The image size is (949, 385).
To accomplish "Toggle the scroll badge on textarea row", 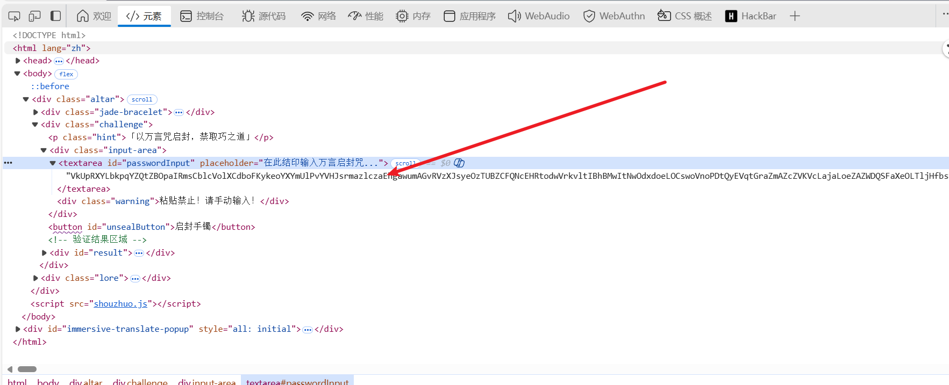I will [x=405, y=163].
